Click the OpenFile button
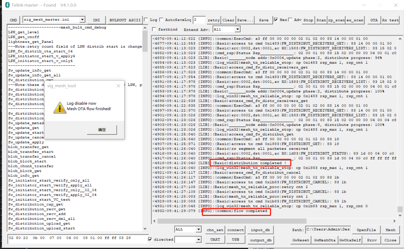Image resolution: width=404 pixels, height=249 pixels. coord(366,230)
